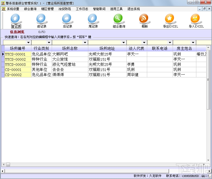Open the dropdown above the 法人代表 column
212x179 pixels.
pos(144,42)
